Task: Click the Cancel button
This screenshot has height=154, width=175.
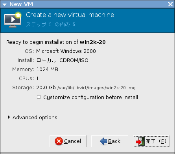Action: coord(68,141)
